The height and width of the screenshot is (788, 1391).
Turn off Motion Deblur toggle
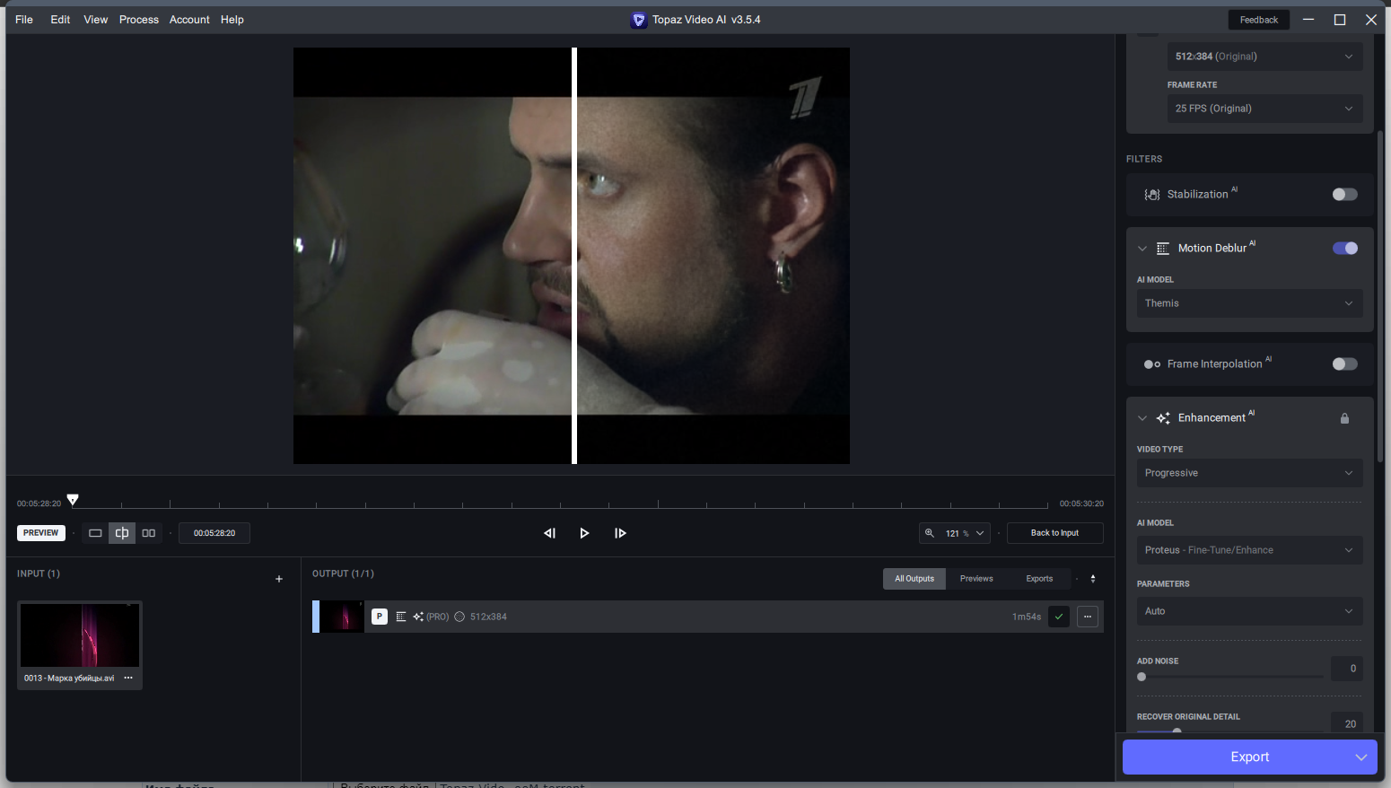pyautogui.click(x=1344, y=249)
